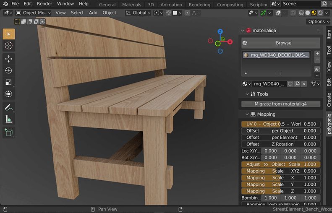Click the fake user shield icon
Image resolution: width=332 pixels, height=213 pixels.
pos(290,84)
